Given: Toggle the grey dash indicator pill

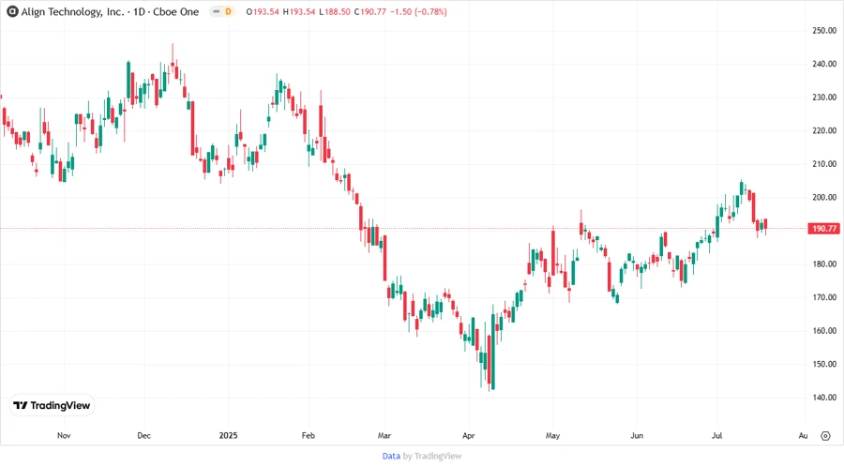Looking at the screenshot, I should point(217,11).
